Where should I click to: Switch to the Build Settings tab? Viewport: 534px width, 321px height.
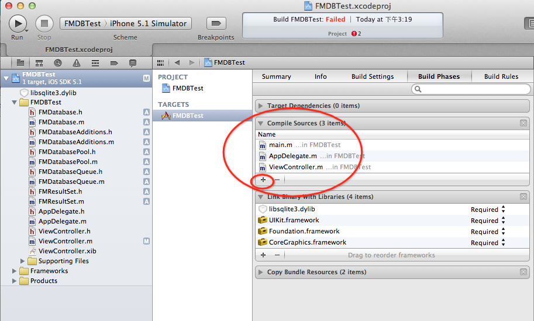373,76
